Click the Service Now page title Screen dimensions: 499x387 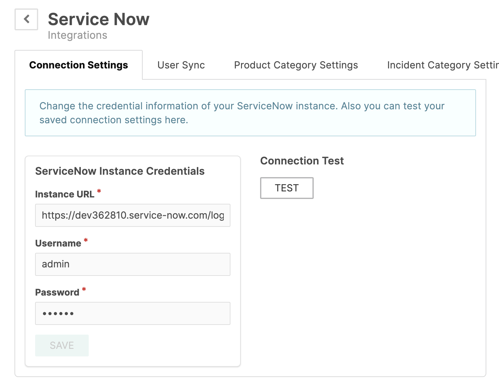(98, 19)
